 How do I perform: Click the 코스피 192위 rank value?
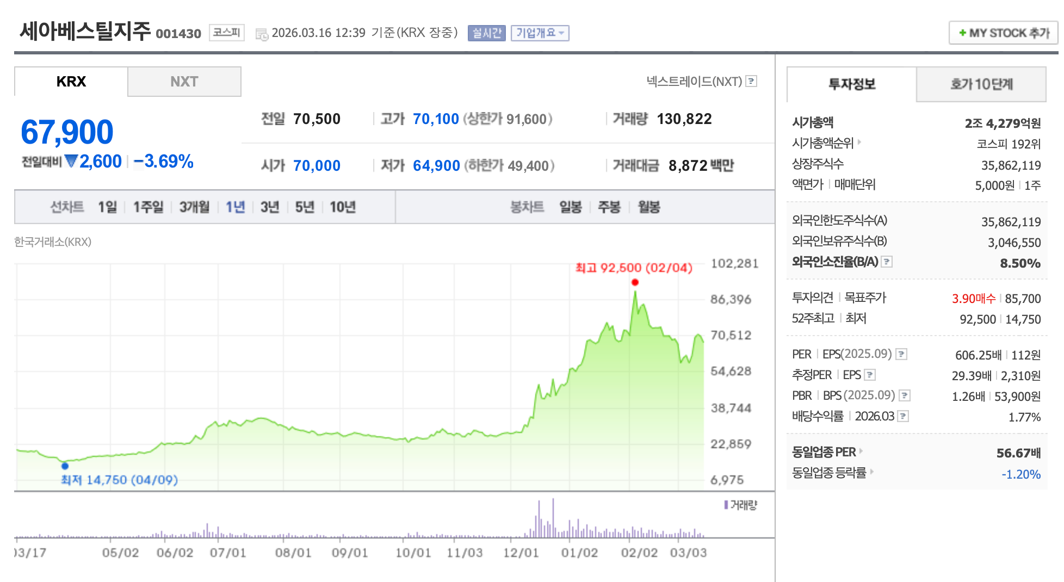(1009, 144)
